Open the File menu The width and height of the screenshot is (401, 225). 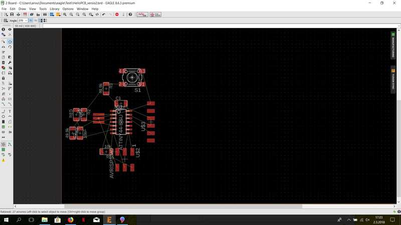pyautogui.click(x=4, y=9)
